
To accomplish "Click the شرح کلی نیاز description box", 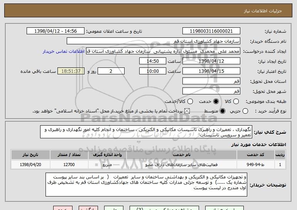I will [146, 132].
